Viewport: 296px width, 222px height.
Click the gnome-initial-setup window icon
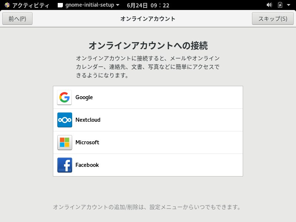coord(60,5)
